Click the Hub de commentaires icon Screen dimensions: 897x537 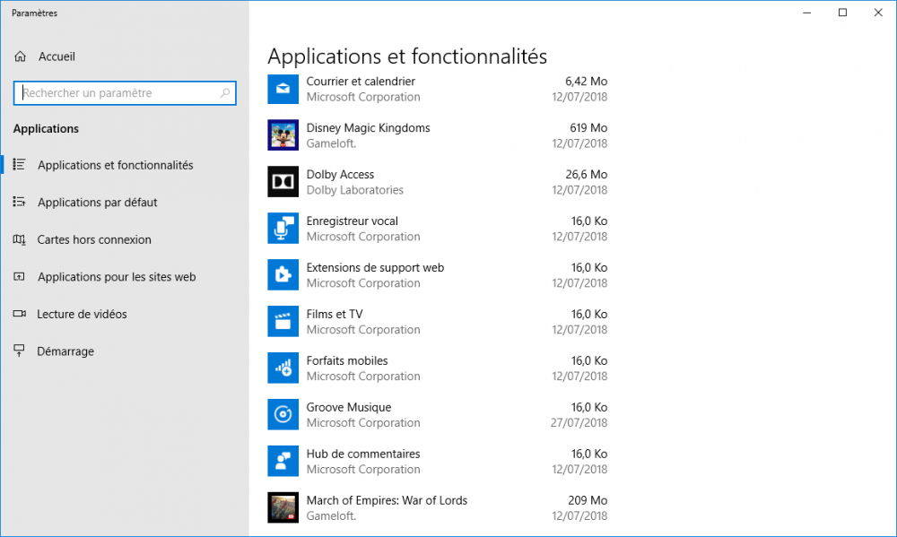pos(283,462)
